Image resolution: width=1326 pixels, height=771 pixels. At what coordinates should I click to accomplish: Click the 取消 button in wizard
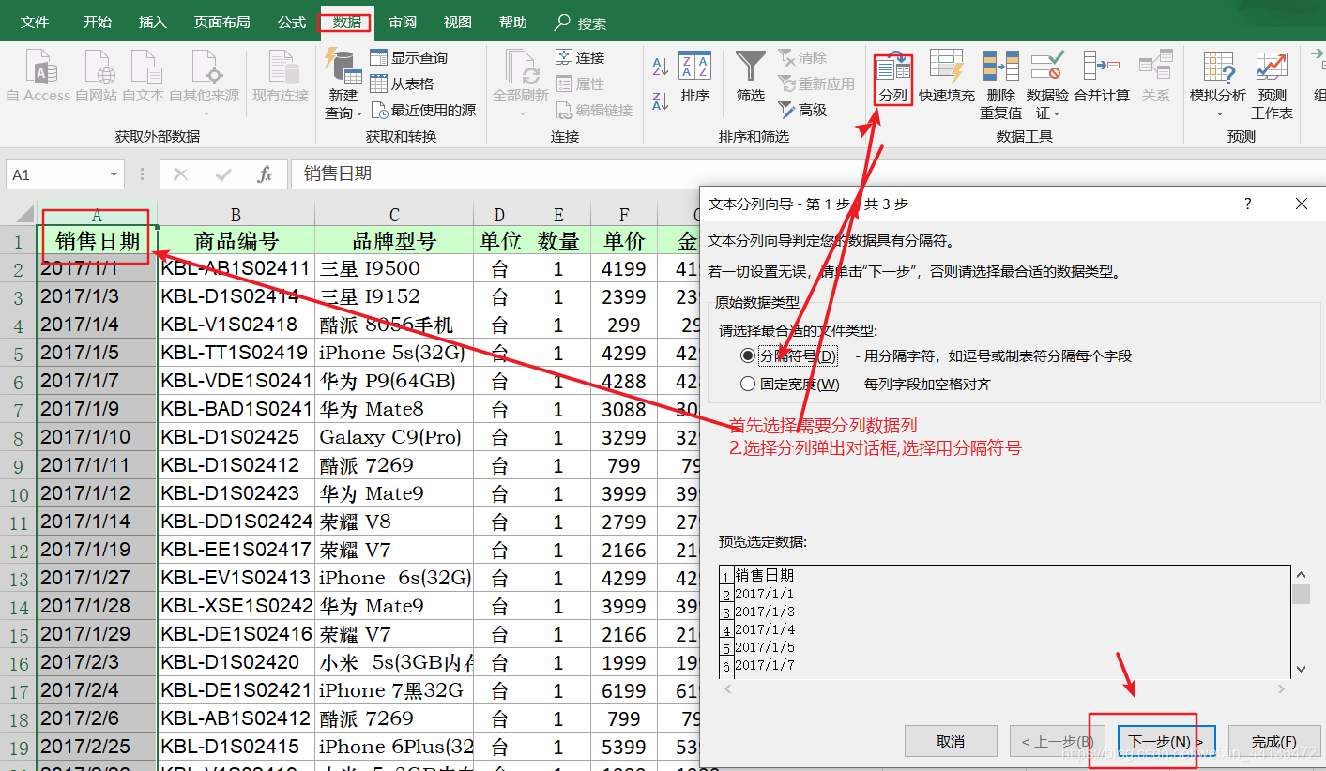click(951, 741)
